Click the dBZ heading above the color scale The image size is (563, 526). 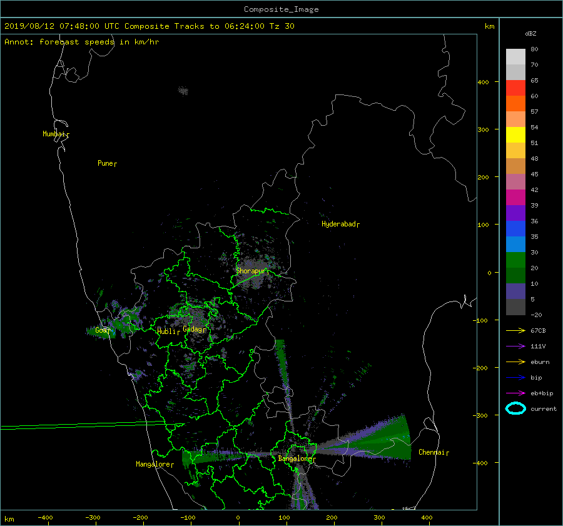[x=530, y=34]
